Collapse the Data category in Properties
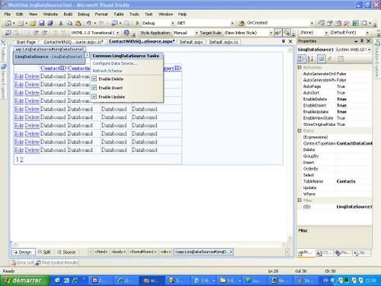The image size is (381, 286). coord(299,130)
